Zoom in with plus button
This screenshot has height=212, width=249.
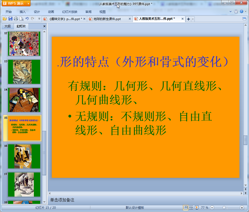[242, 208]
